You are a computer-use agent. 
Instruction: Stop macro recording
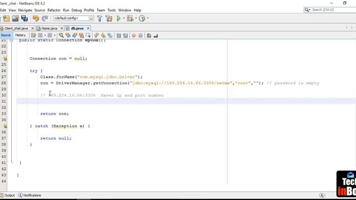point(141,36)
